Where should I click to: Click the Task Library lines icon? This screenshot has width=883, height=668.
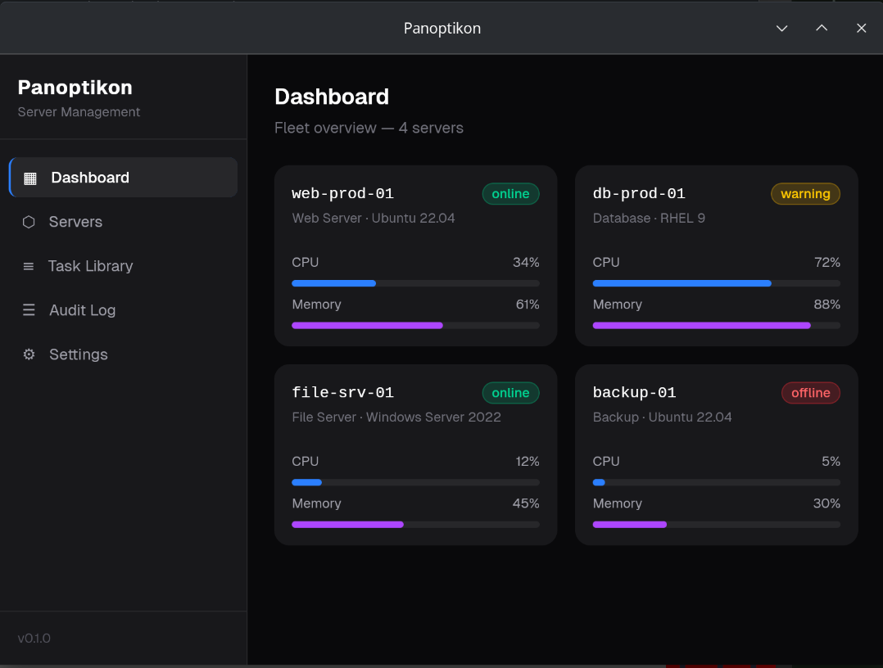point(28,266)
